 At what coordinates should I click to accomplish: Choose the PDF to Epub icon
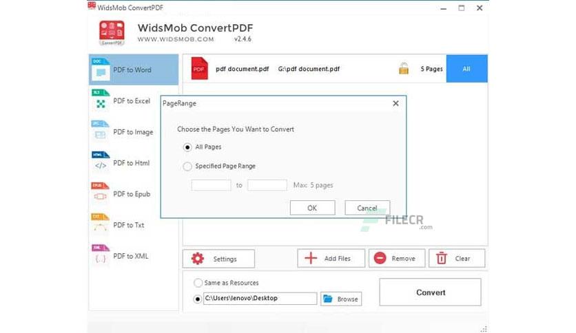[x=101, y=193]
